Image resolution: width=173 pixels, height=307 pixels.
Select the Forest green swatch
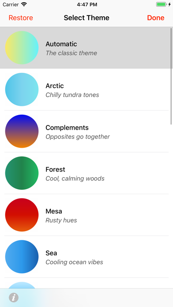tap(22, 173)
